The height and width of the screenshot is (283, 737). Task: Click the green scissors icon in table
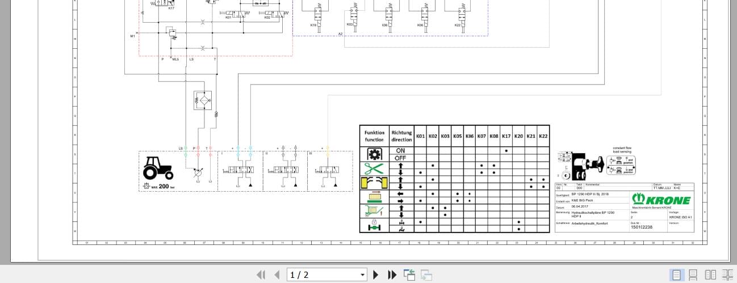pos(374,168)
